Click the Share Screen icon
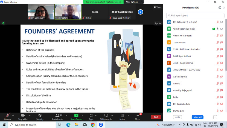The width and height of the screenshot is (227, 128). 76,116
